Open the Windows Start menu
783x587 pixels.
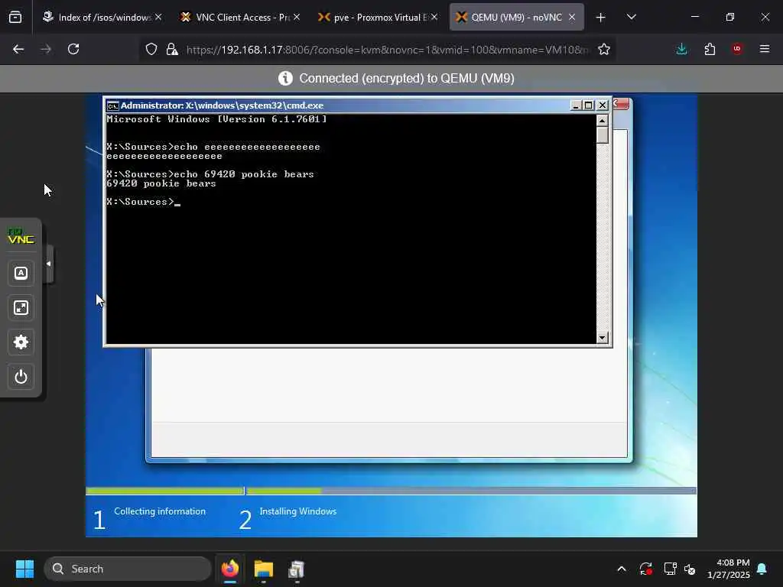pos(24,569)
